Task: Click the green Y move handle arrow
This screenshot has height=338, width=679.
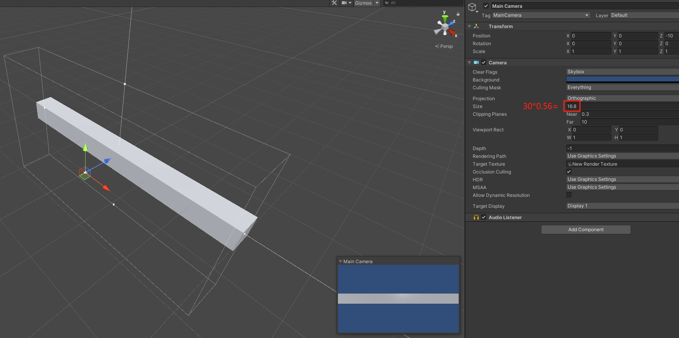Action: (85, 147)
